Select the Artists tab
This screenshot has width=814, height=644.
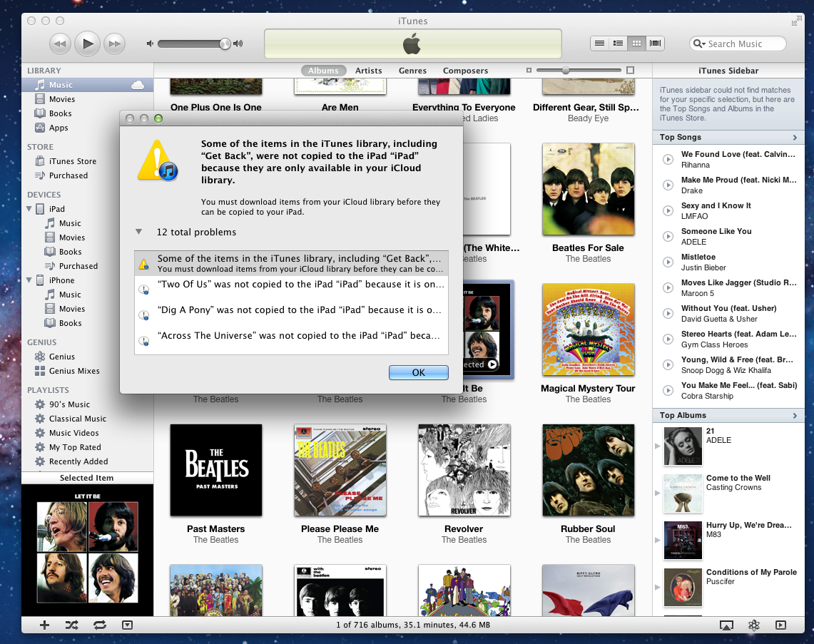[369, 71]
